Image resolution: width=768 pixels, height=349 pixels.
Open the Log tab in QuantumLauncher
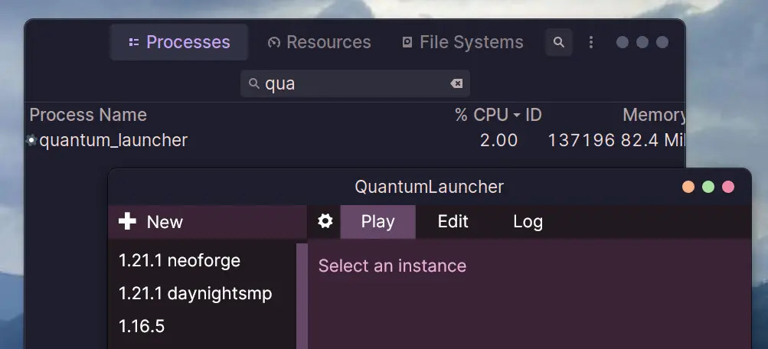528,222
